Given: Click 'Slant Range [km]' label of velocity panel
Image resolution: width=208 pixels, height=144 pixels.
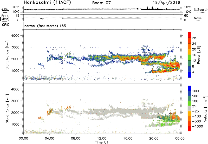Looking at the screenshot, I should pyautogui.click(x=7, y=109).
